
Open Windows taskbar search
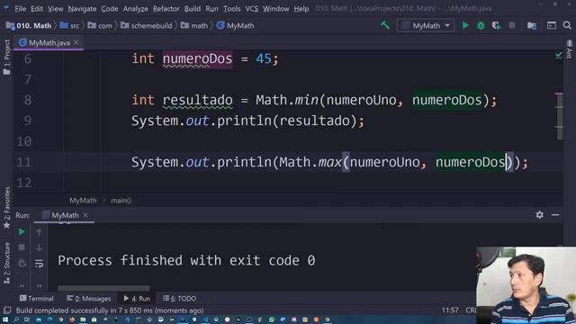[16, 319]
